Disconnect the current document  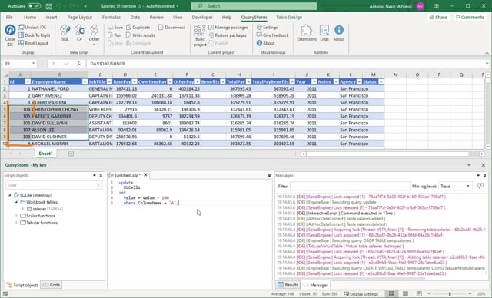[171, 27]
